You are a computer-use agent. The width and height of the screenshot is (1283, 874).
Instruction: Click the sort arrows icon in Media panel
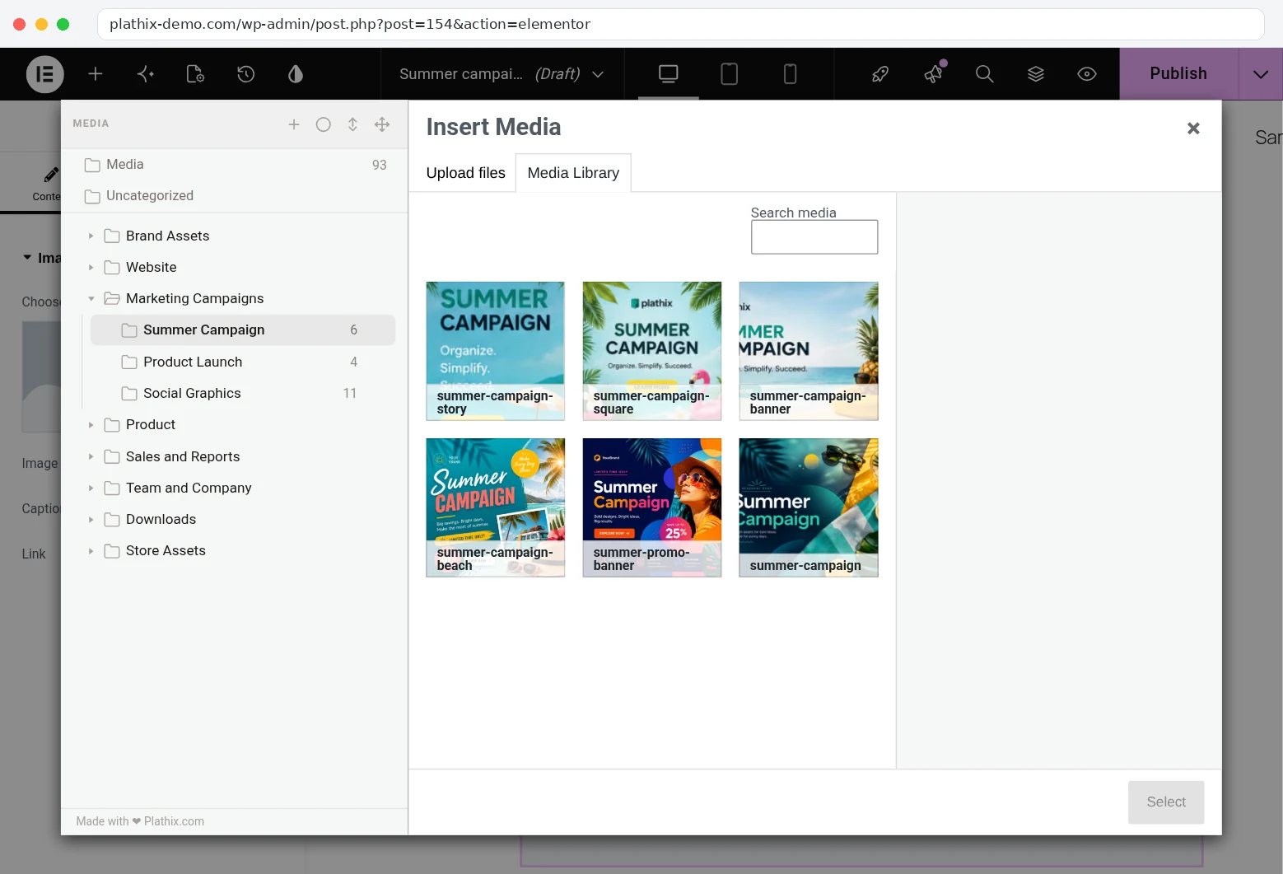pos(352,124)
